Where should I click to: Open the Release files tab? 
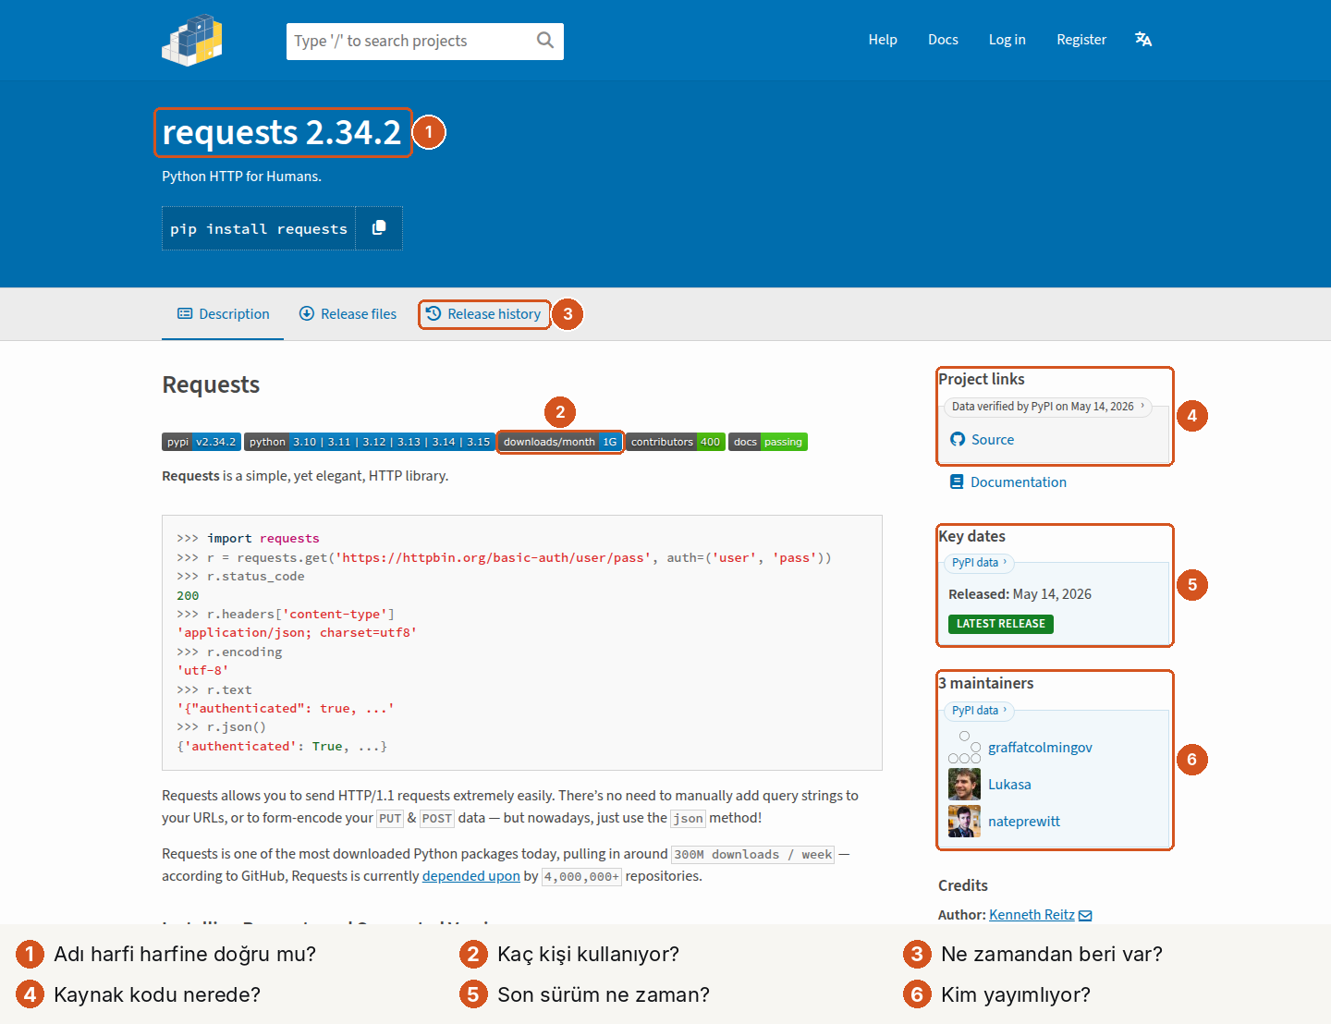tap(348, 314)
